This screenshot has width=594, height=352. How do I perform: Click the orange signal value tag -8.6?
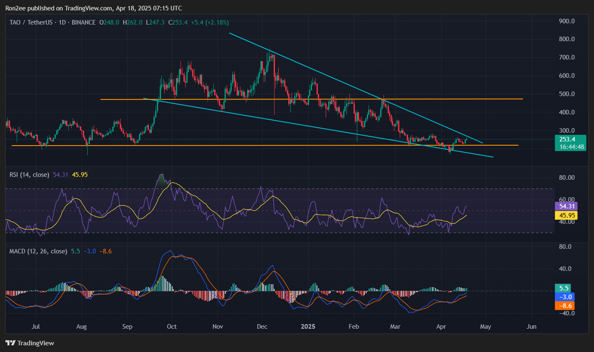tap(565, 305)
